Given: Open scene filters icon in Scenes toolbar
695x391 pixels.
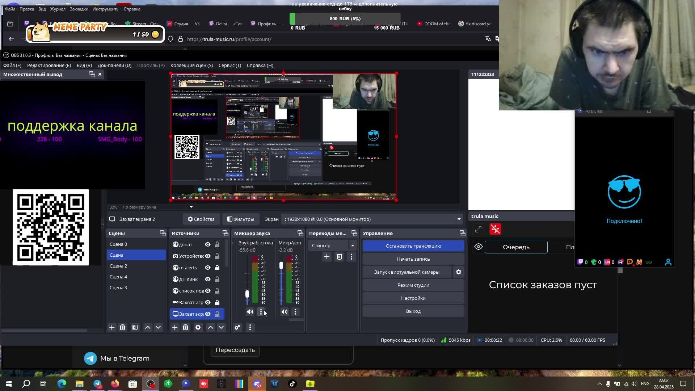Looking at the screenshot, I should [x=135, y=327].
